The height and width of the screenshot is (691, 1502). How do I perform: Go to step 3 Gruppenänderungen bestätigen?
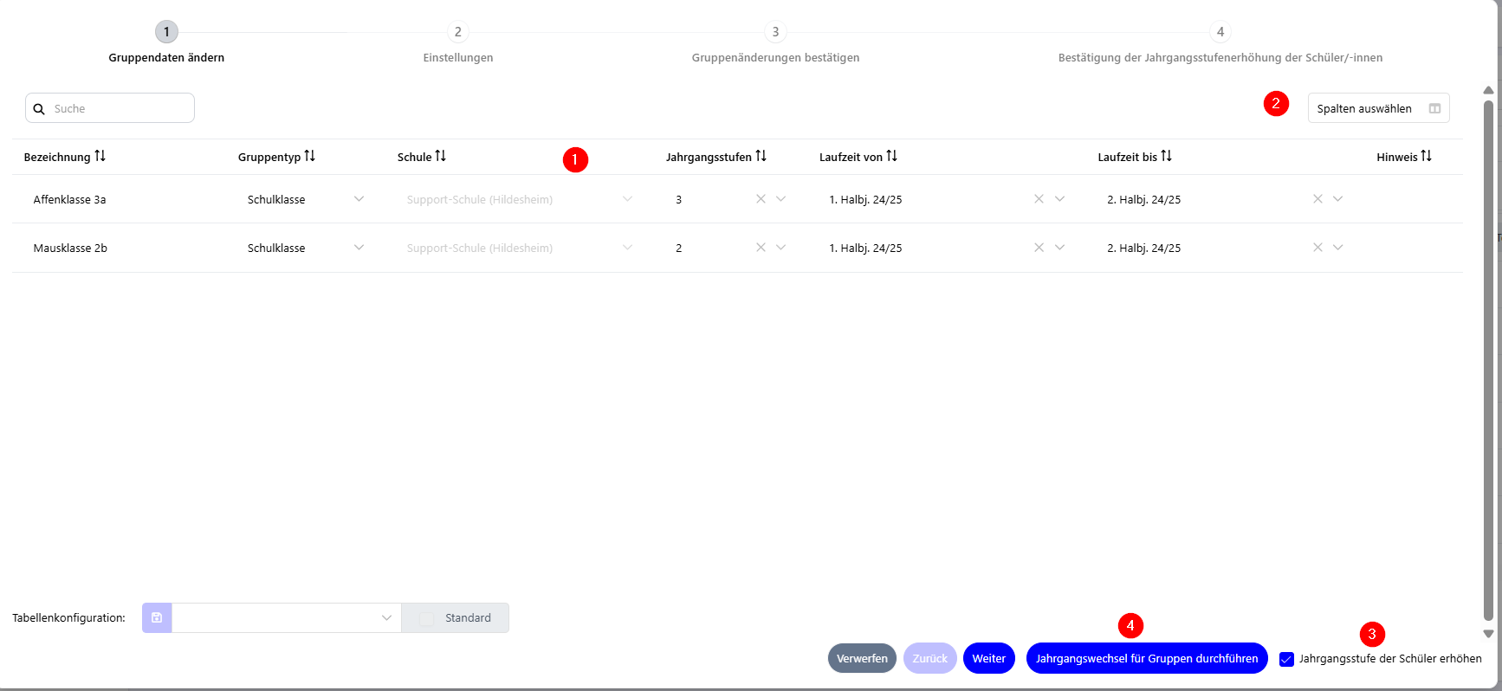775,32
